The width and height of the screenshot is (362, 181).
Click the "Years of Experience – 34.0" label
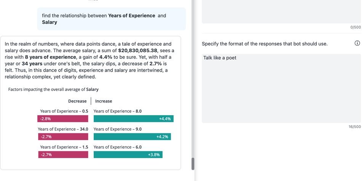point(63,129)
